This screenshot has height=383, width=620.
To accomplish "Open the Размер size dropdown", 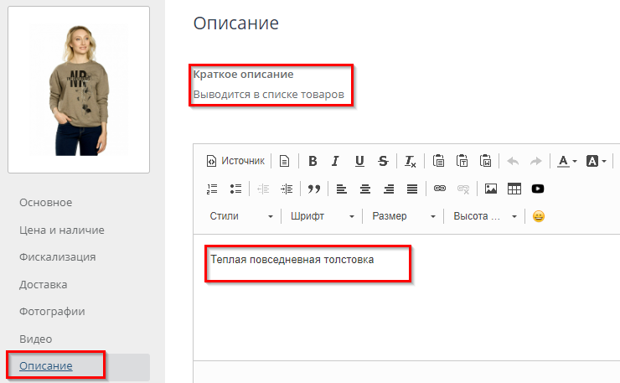I will click(x=404, y=216).
